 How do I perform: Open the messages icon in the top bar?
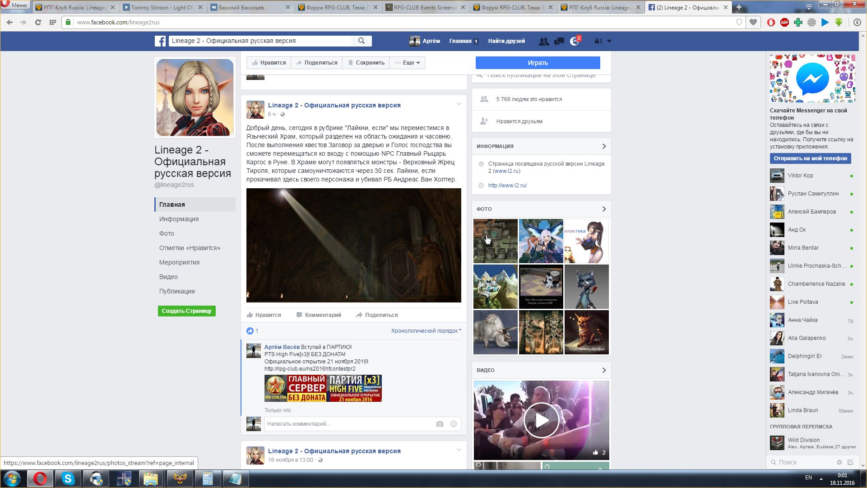(x=559, y=41)
